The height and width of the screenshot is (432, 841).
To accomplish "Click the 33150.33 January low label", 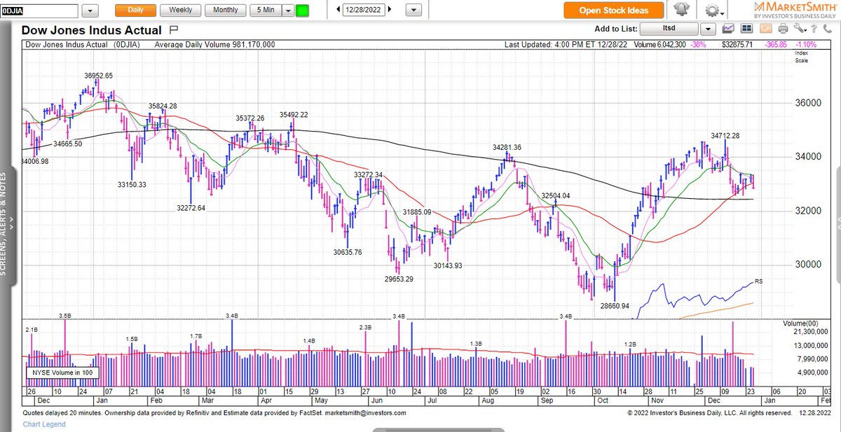I will (x=130, y=184).
